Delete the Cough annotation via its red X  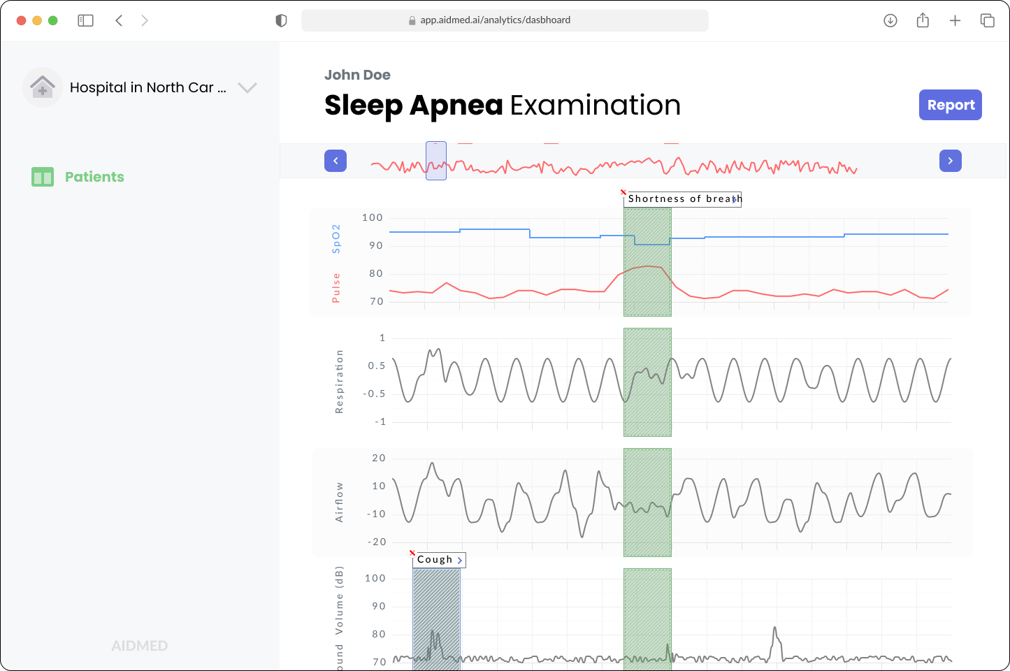click(x=412, y=553)
